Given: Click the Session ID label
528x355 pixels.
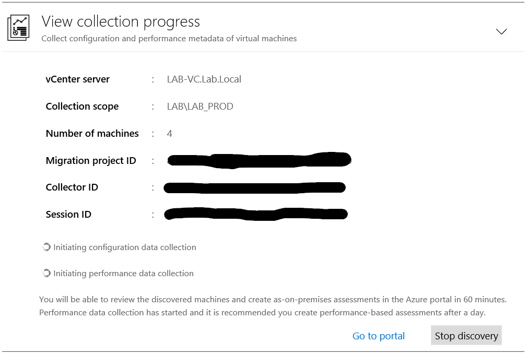Looking at the screenshot, I should click(x=68, y=215).
